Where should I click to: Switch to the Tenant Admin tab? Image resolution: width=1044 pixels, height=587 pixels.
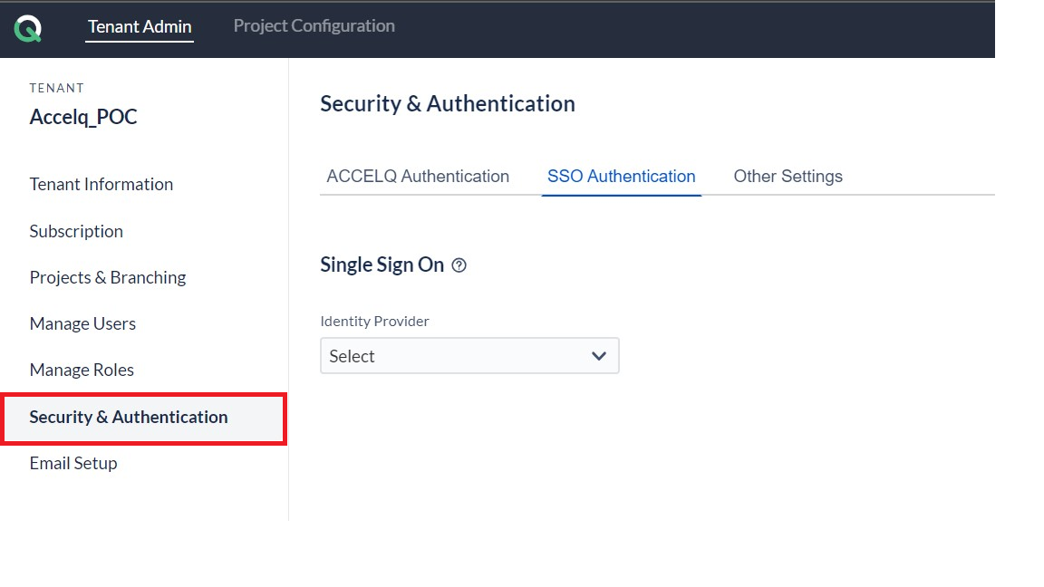coord(140,26)
